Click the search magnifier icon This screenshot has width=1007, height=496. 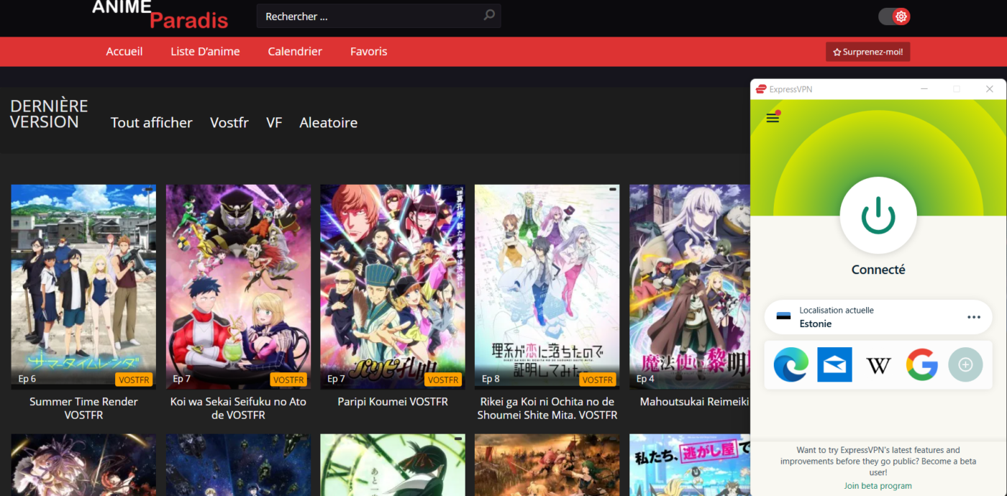point(489,15)
